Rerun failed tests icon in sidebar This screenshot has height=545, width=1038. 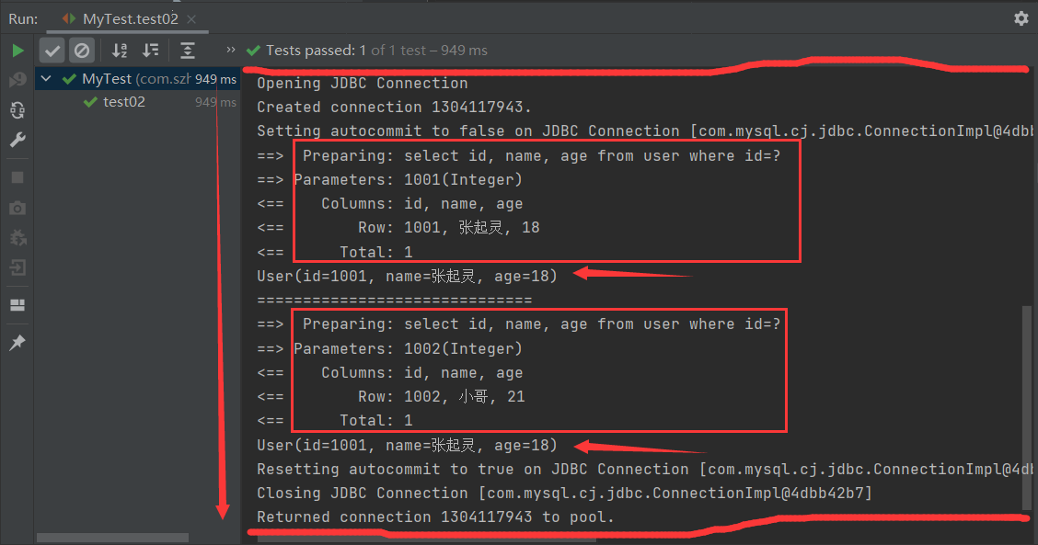point(17,80)
